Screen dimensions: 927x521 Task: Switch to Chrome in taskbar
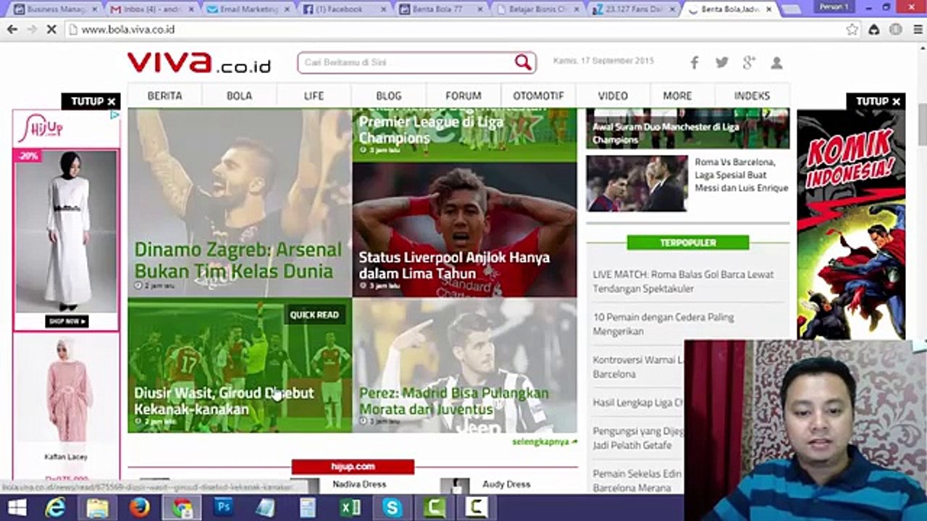coord(182,508)
